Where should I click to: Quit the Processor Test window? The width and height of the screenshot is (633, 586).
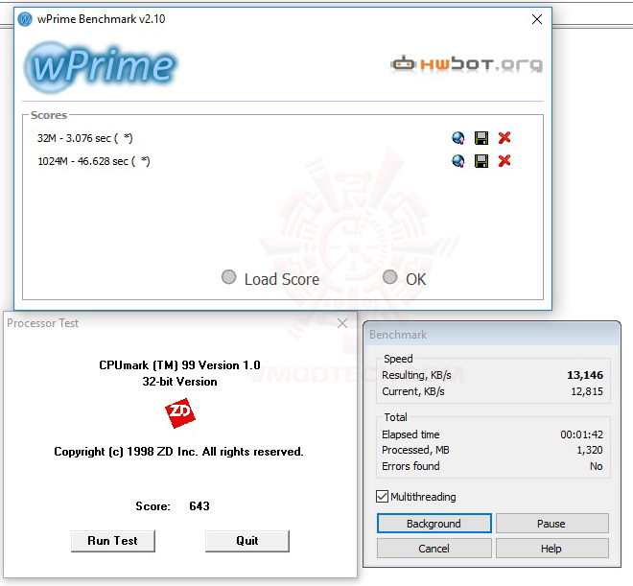247,541
